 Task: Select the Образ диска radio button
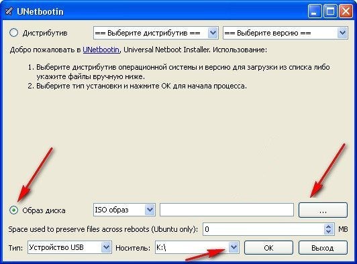tap(13, 210)
